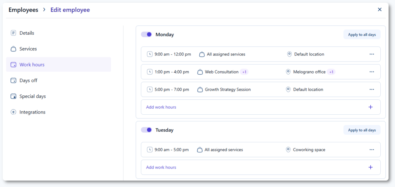Viewport: 395px width, 187px height.
Task: Open options menu for 1:00 pm - 4:00 pm
Action: pyautogui.click(x=371, y=72)
